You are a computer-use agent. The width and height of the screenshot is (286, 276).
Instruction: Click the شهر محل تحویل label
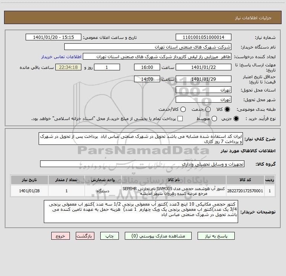(259, 100)
